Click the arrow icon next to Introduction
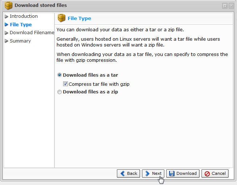Viewport: 237px width, 185px height. click(x=6, y=16)
